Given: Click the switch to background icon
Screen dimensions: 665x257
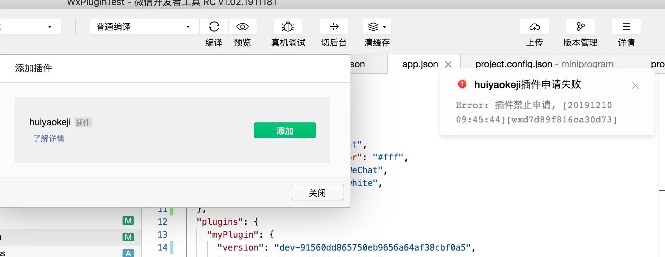Looking at the screenshot, I should (x=334, y=26).
